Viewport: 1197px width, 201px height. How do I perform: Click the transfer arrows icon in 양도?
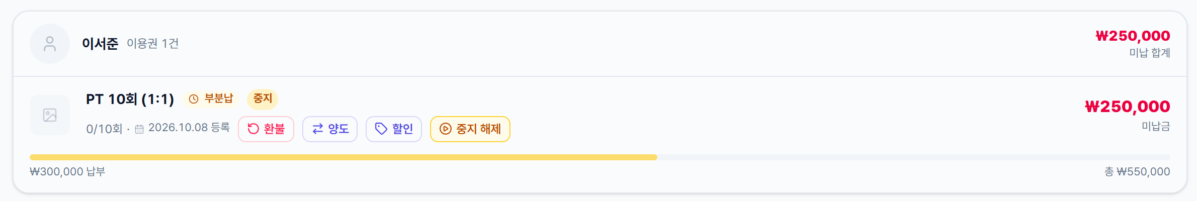point(318,129)
